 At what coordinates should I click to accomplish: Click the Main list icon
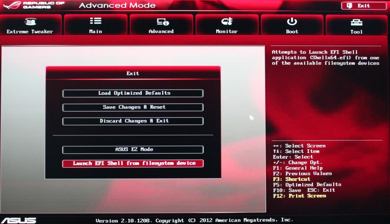[x=95, y=21]
